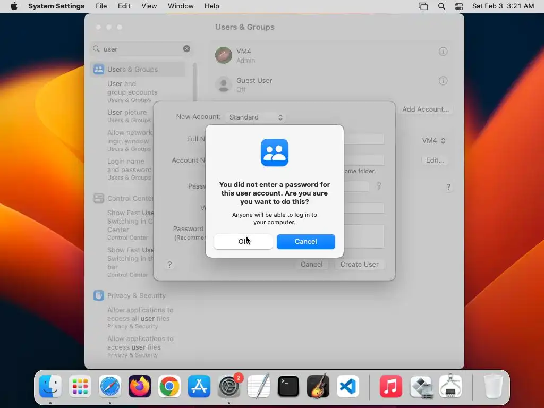Click Users & Groups icon in alert
Screen dimensions: 544x408
pyautogui.click(x=275, y=152)
